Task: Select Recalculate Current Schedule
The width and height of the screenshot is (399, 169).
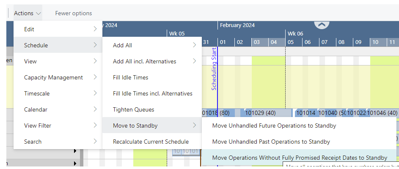Action: tap(152, 141)
